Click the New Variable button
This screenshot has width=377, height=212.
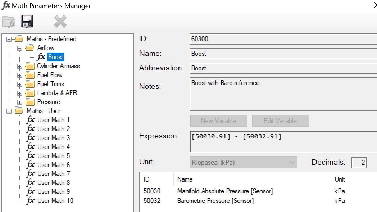(x=219, y=121)
